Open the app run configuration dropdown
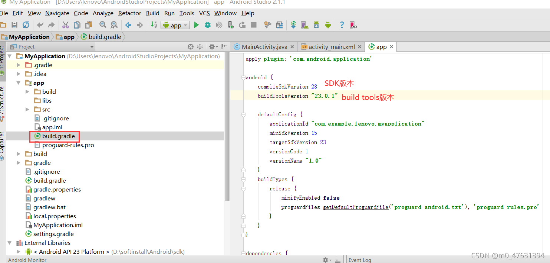550x263 pixels. point(175,25)
